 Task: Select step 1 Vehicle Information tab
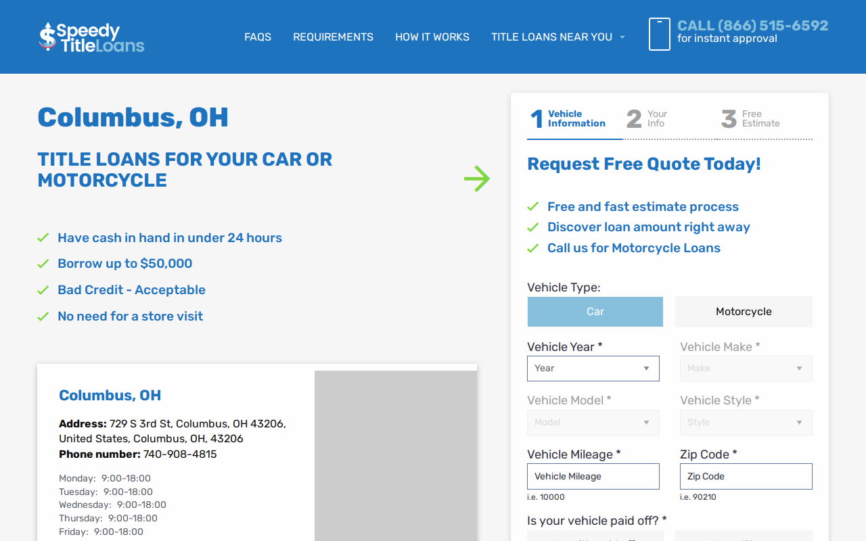[574, 119]
